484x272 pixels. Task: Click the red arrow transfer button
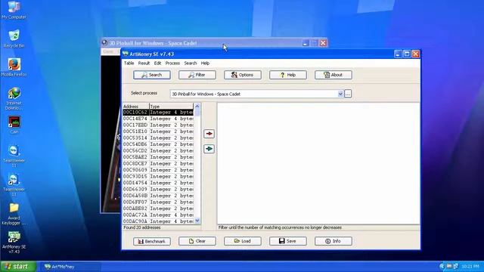(209, 134)
